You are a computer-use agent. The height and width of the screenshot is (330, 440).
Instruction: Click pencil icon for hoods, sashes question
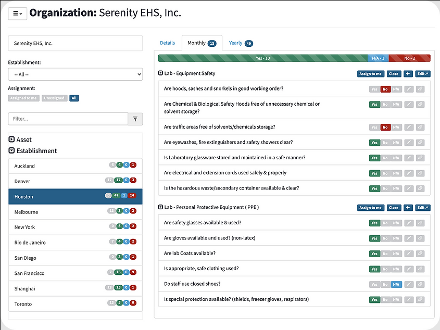(x=409, y=89)
